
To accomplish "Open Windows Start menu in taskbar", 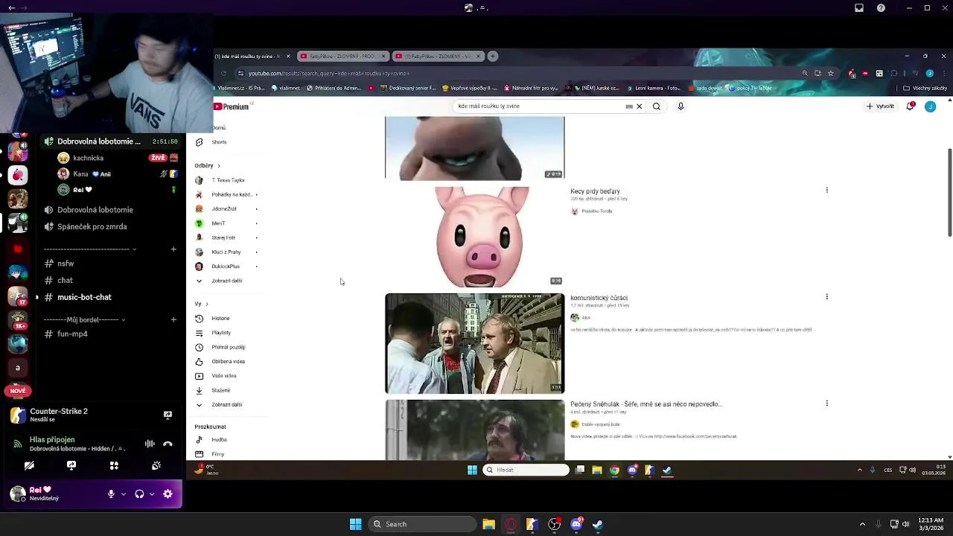I will point(356,524).
